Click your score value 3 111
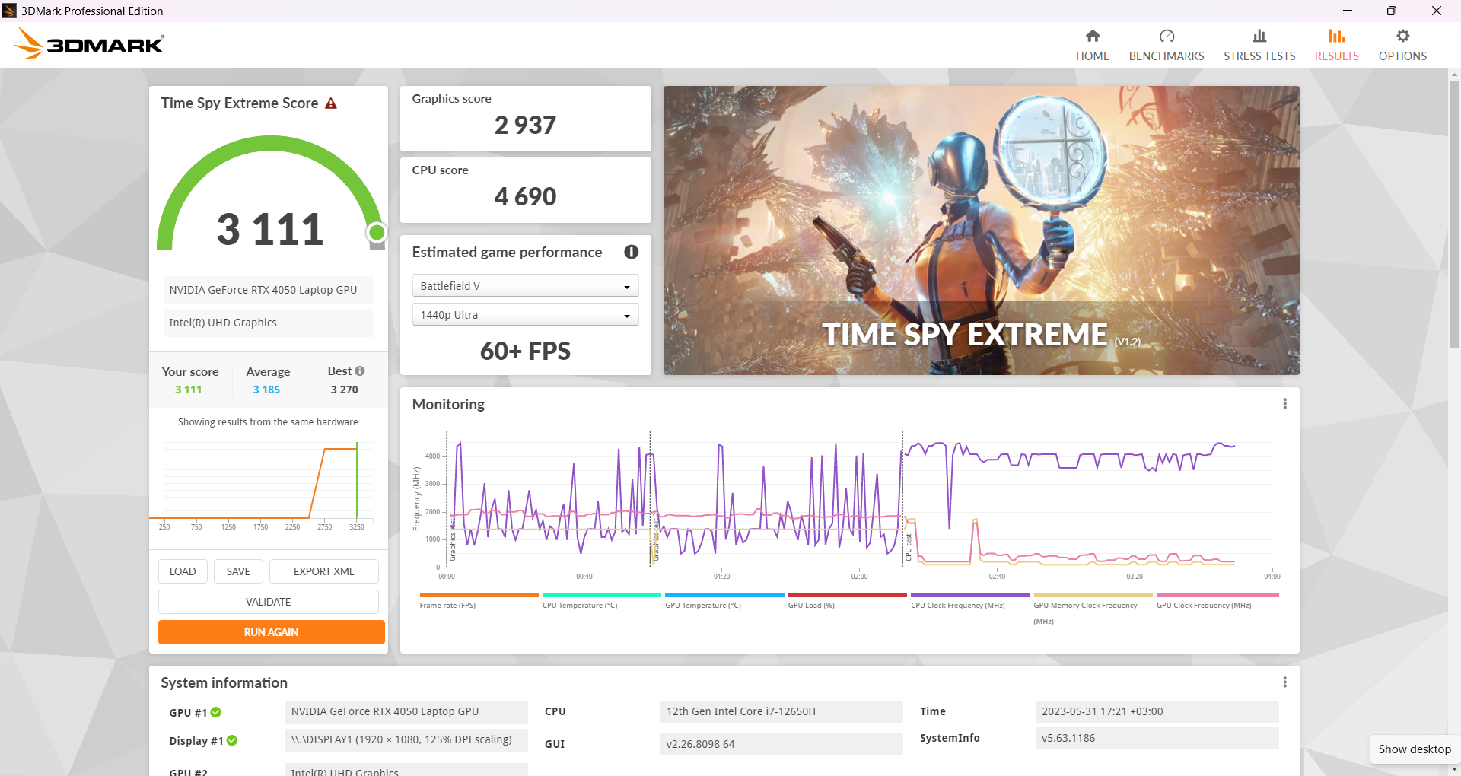The width and height of the screenshot is (1461, 776). pyautogui.click(x=189, y=390)
